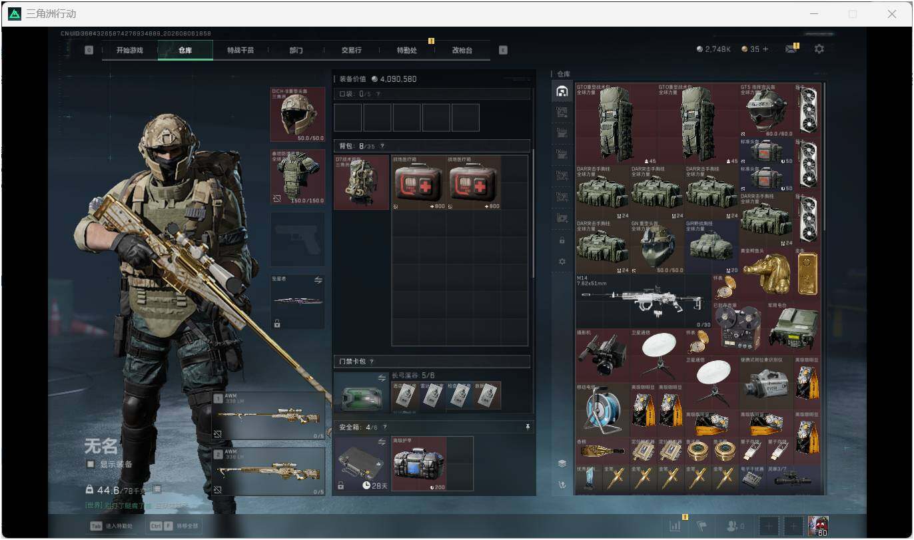This screenshot has height=540, width=914.
Task: Select the GN heavy helmet in the warehouse
Action: pyautogui.click(x=657, y=247)
